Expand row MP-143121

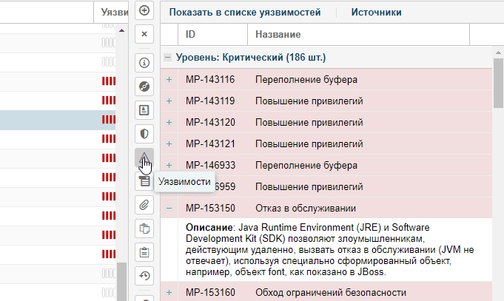[x=169, y=144]
